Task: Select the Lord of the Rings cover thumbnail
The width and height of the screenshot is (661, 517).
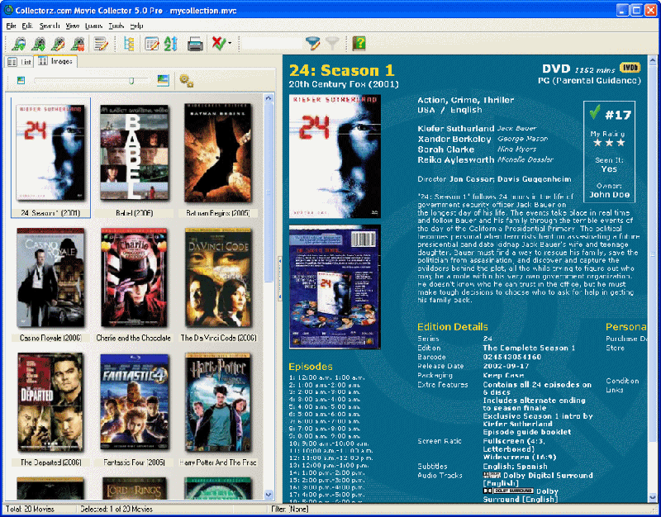Action: [135, 488]
